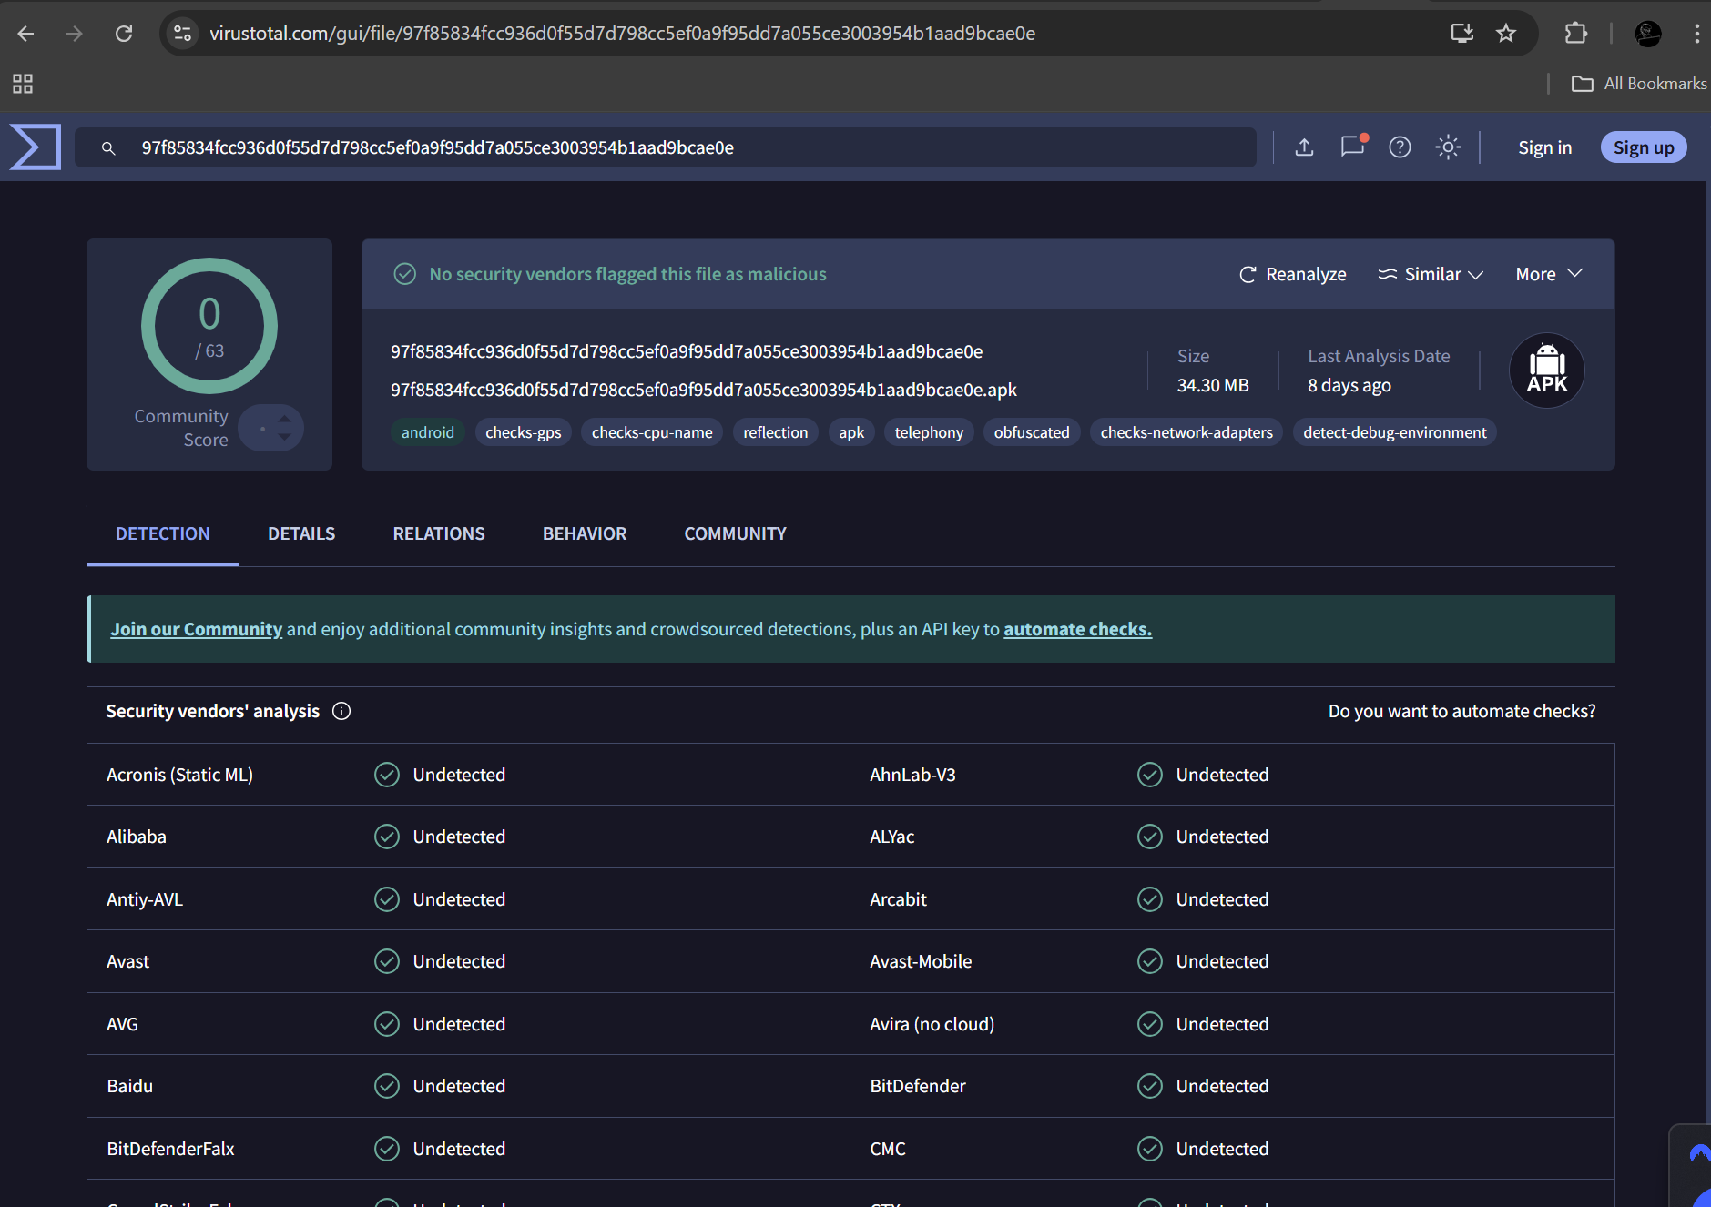
Task: Click the apk tag
Action: (851, 432)
